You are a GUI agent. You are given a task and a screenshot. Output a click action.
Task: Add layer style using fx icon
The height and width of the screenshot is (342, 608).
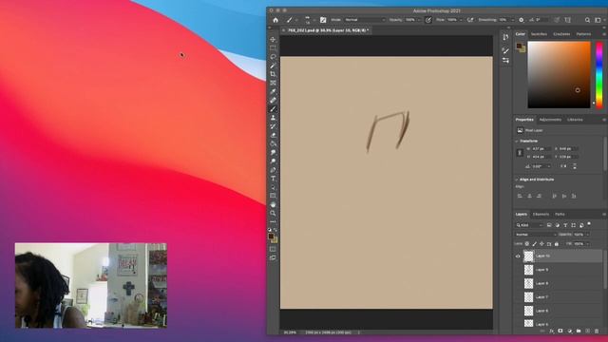[551, 332]
